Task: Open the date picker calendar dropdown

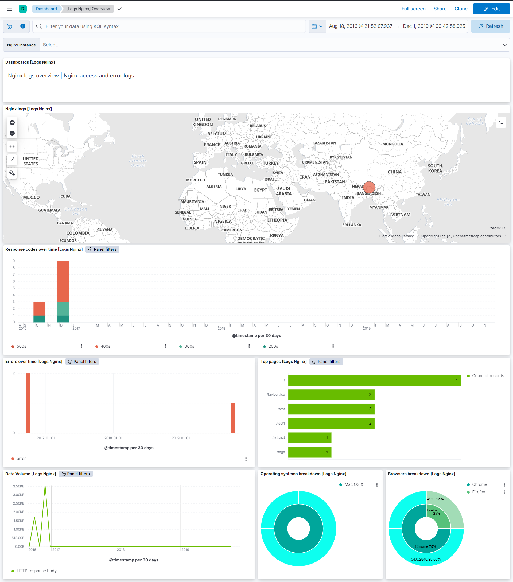Action: coord(317,26)
